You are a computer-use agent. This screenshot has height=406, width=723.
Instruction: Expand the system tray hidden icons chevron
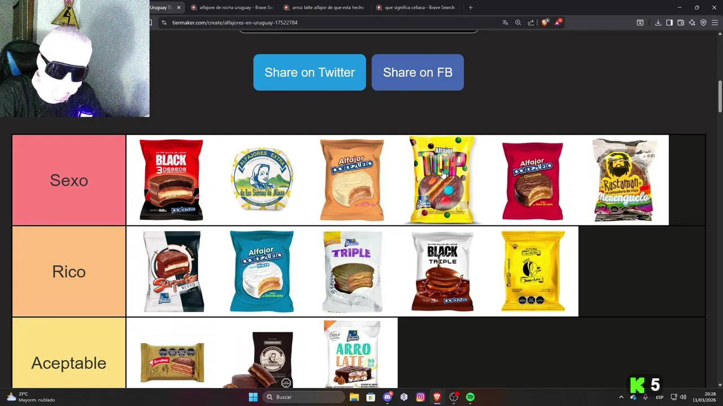click(x=621, y=397)
